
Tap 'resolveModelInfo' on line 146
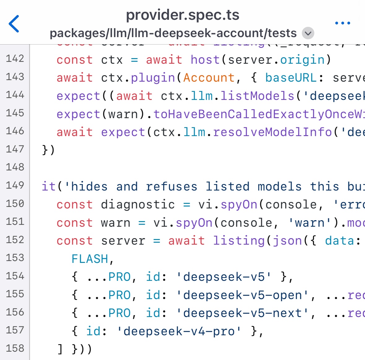(272, 132)
